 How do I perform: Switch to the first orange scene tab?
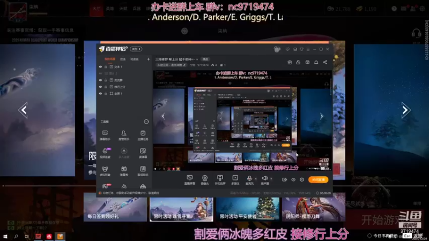(x=110, y=59)
